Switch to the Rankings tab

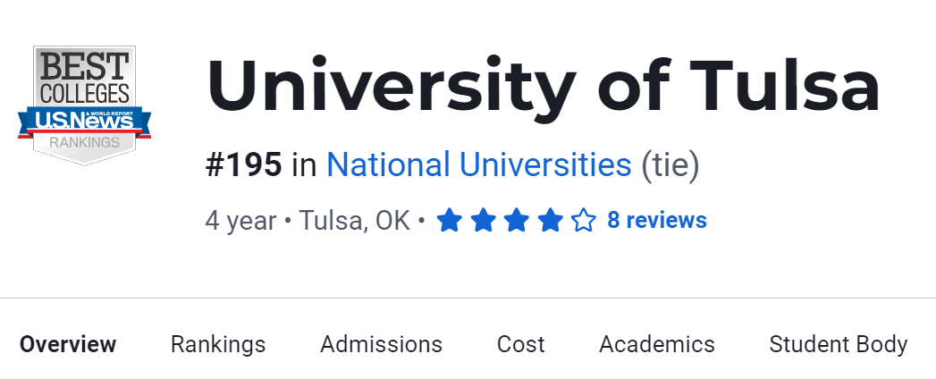(218, 344)
